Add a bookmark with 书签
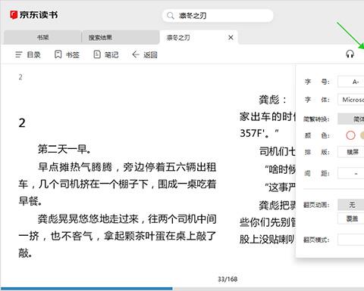This screenshot has width=364, height=291. [x=67, y=54]
